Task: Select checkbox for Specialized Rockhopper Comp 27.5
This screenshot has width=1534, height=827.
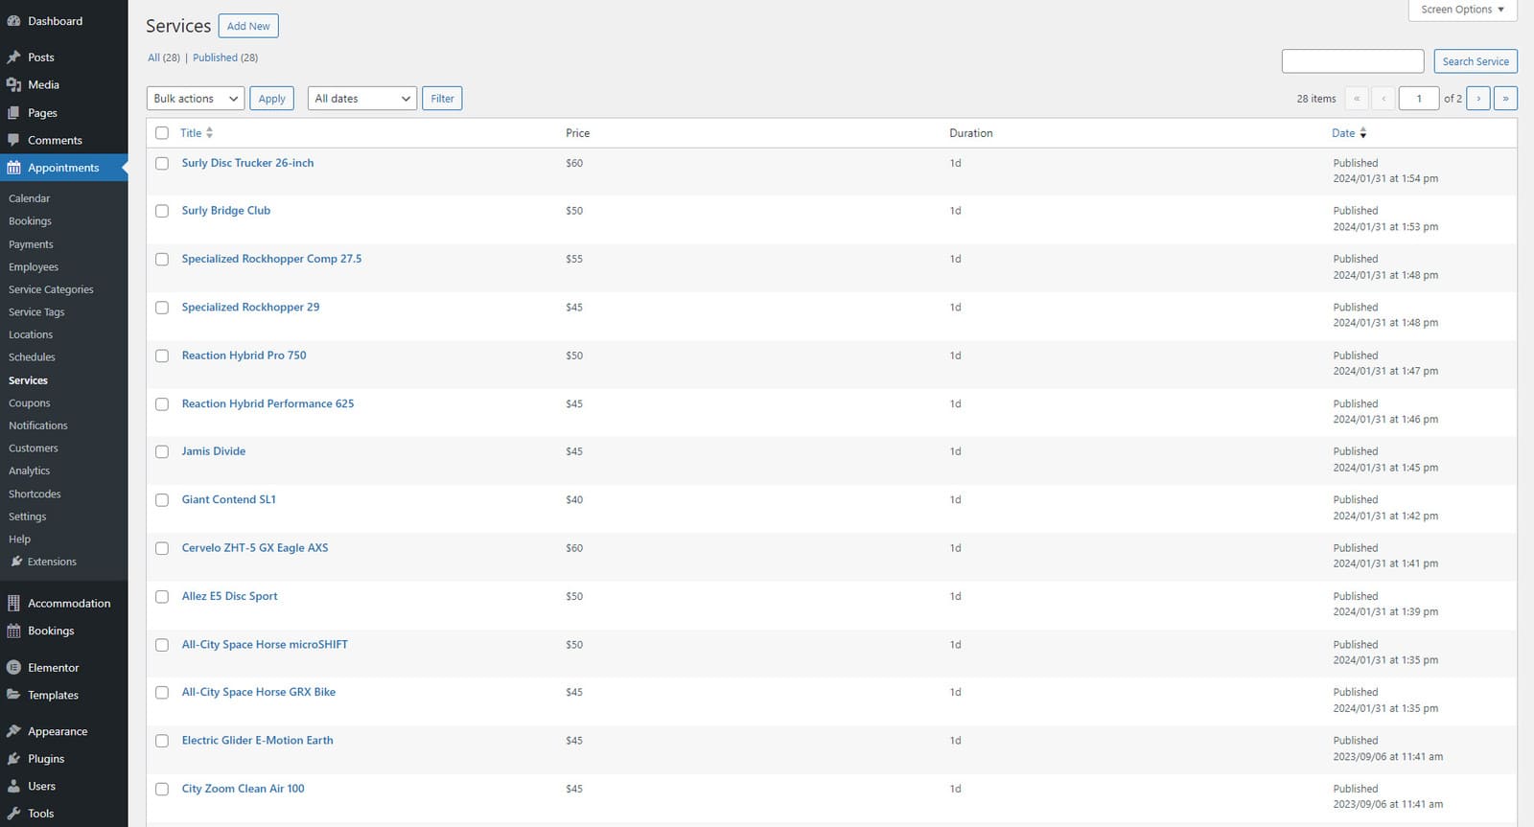Action: click(x=162, y=260)
